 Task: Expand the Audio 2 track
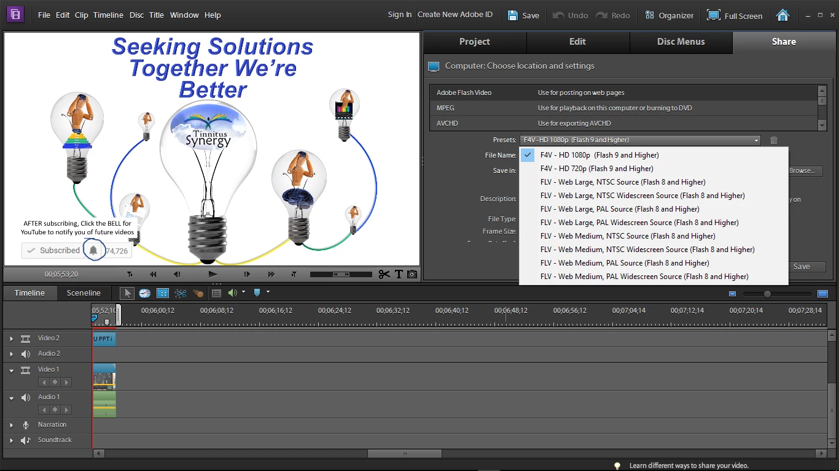coord(11,354)
